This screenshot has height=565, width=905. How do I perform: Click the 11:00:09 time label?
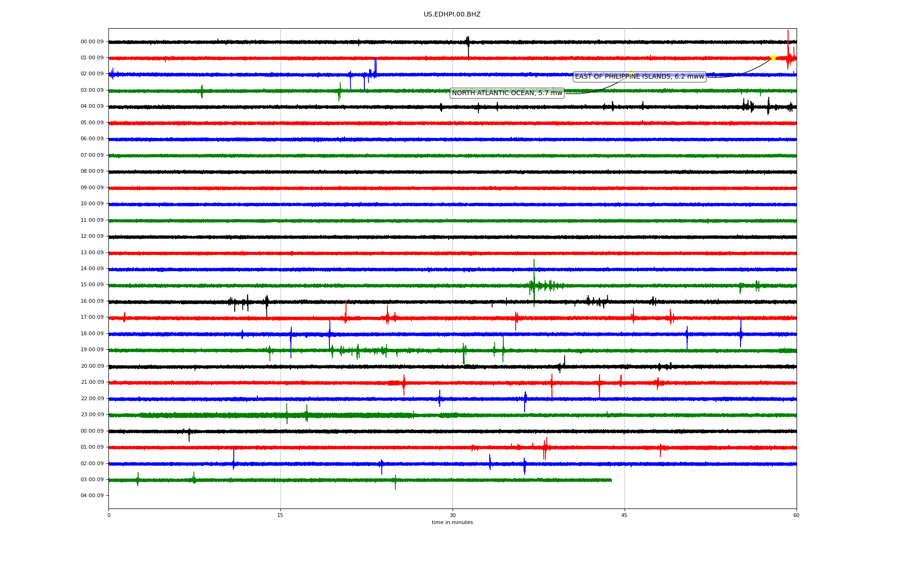click(92, 220)
